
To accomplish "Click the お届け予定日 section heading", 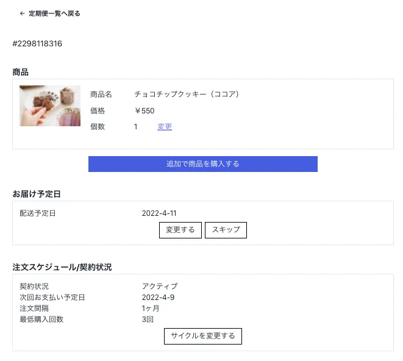I will [x=37, y=194].
